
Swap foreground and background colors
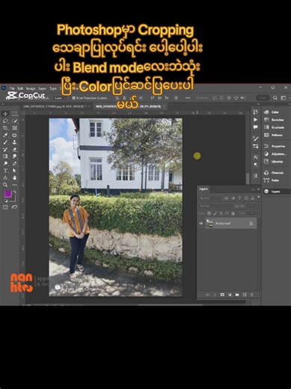point(14,192)
